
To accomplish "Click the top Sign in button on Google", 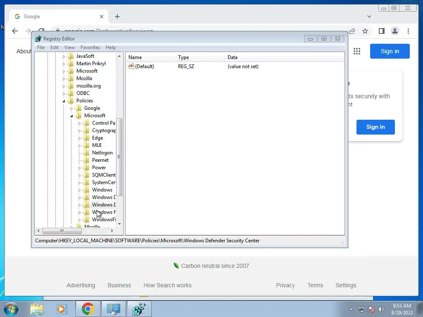I will (x=390, y=51).
